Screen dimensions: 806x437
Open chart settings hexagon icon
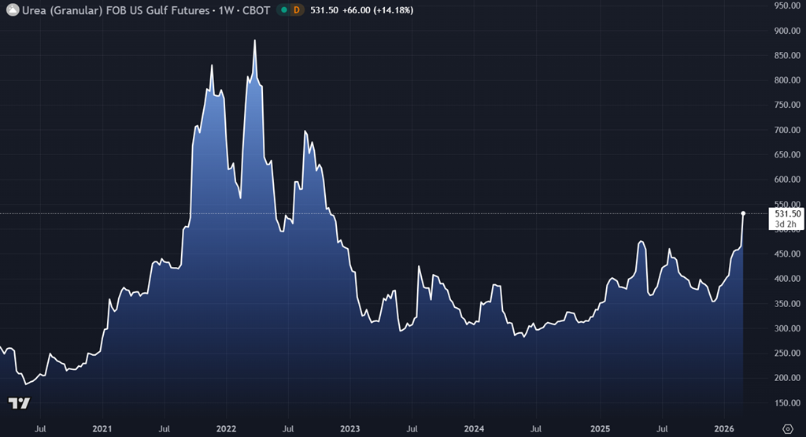pyautogui.click(x=787, y=428)
